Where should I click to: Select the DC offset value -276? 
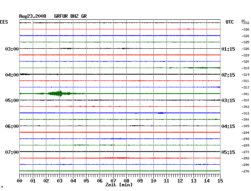[245, 171]
